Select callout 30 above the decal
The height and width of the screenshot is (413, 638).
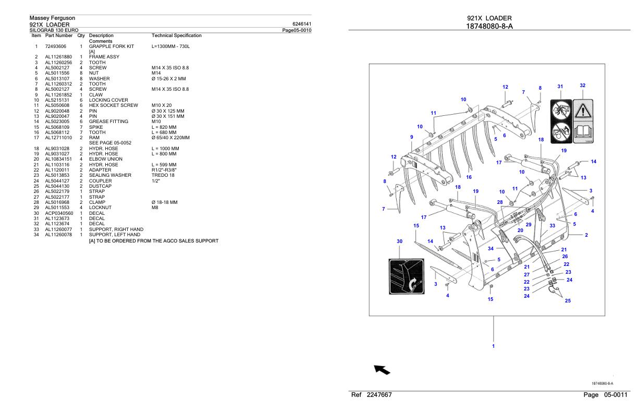click(x=399, y=241)
